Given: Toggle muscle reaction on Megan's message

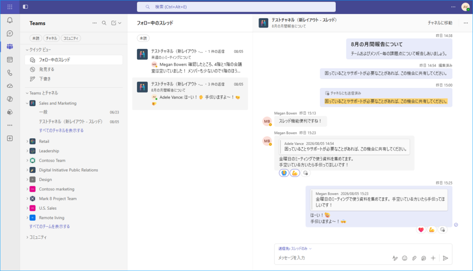Looking at the screenshot, I should coord(295,173).
